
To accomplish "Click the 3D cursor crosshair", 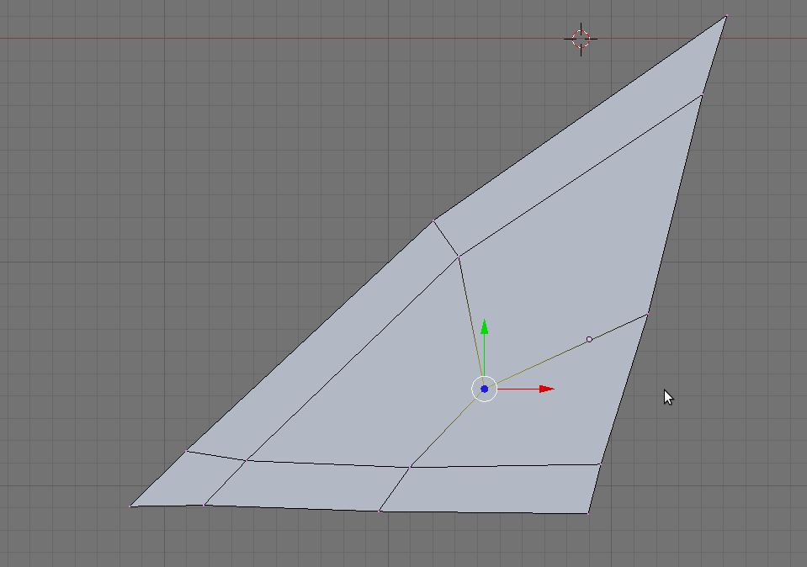I will point(581,39).
